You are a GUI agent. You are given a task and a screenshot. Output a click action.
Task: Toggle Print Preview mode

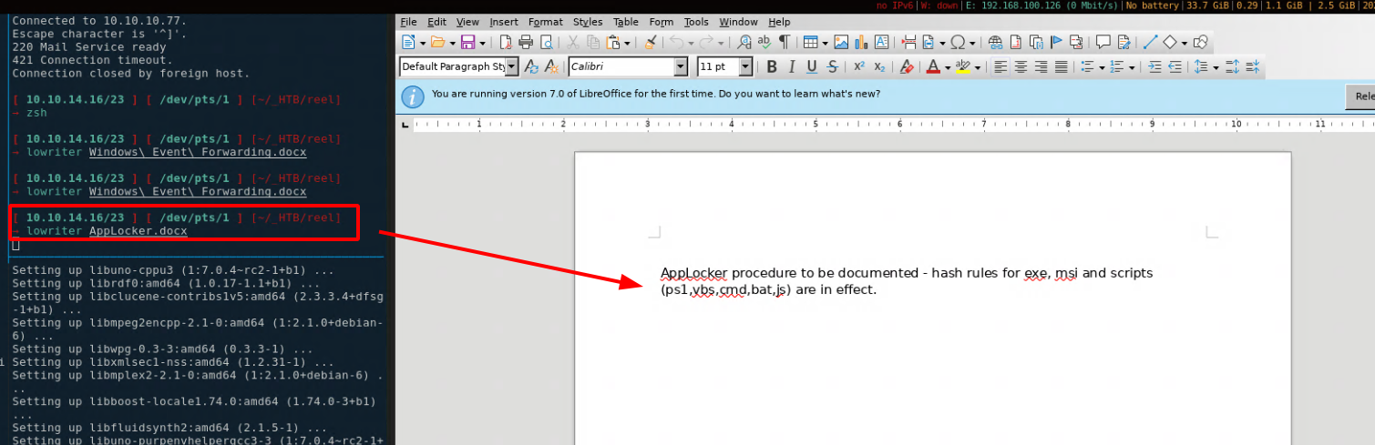(x=547, y=42)
